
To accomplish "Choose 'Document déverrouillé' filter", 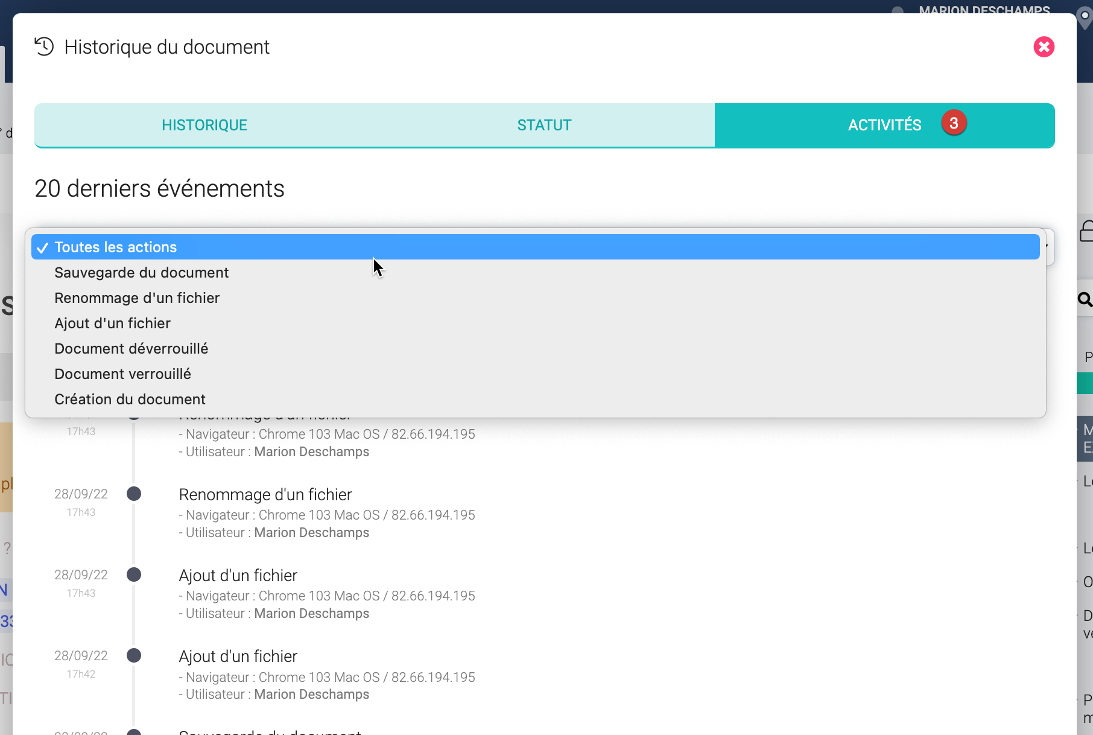I will tap(131, 349).
